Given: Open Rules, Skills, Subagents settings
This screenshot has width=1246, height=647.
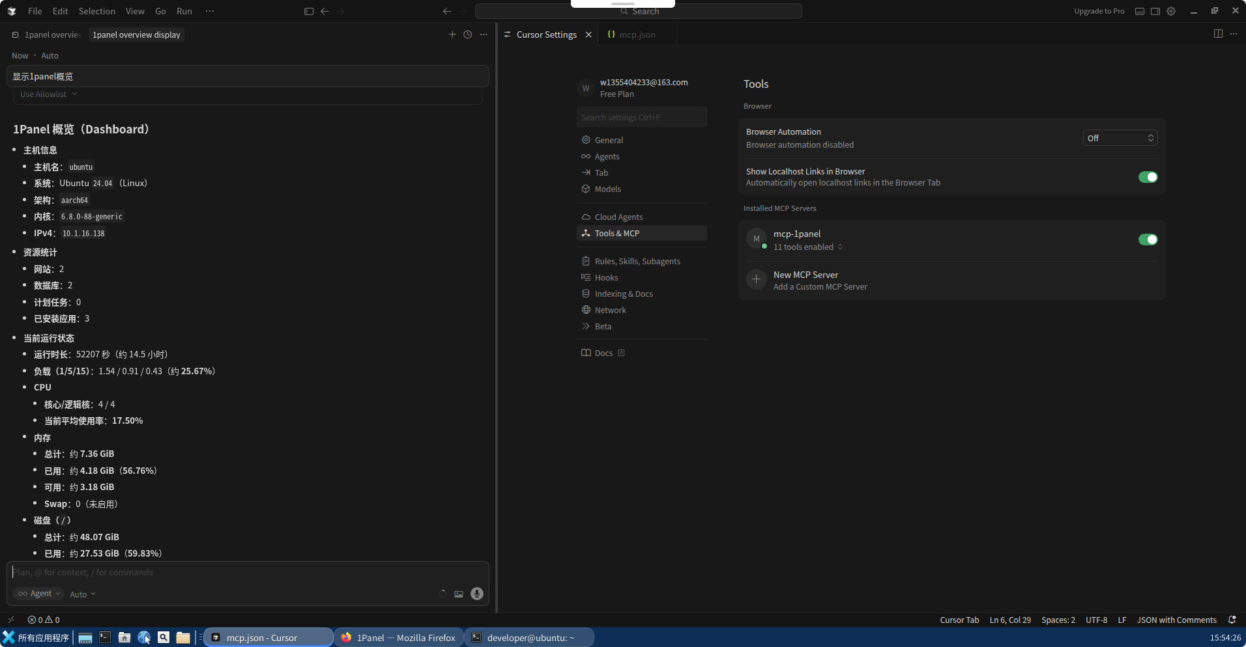Looking at the screenshot, I should point(641,261).
